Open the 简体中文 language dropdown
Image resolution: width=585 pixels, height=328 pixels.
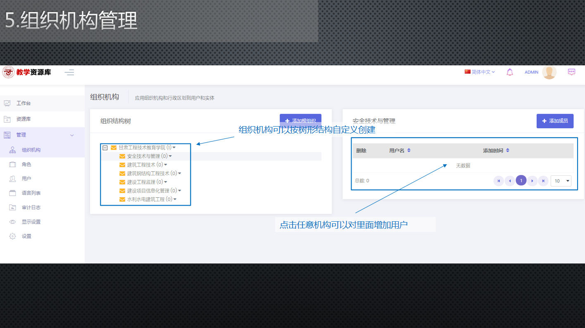pos(480,72)
